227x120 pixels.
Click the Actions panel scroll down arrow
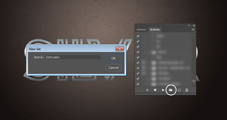(194, 84)
